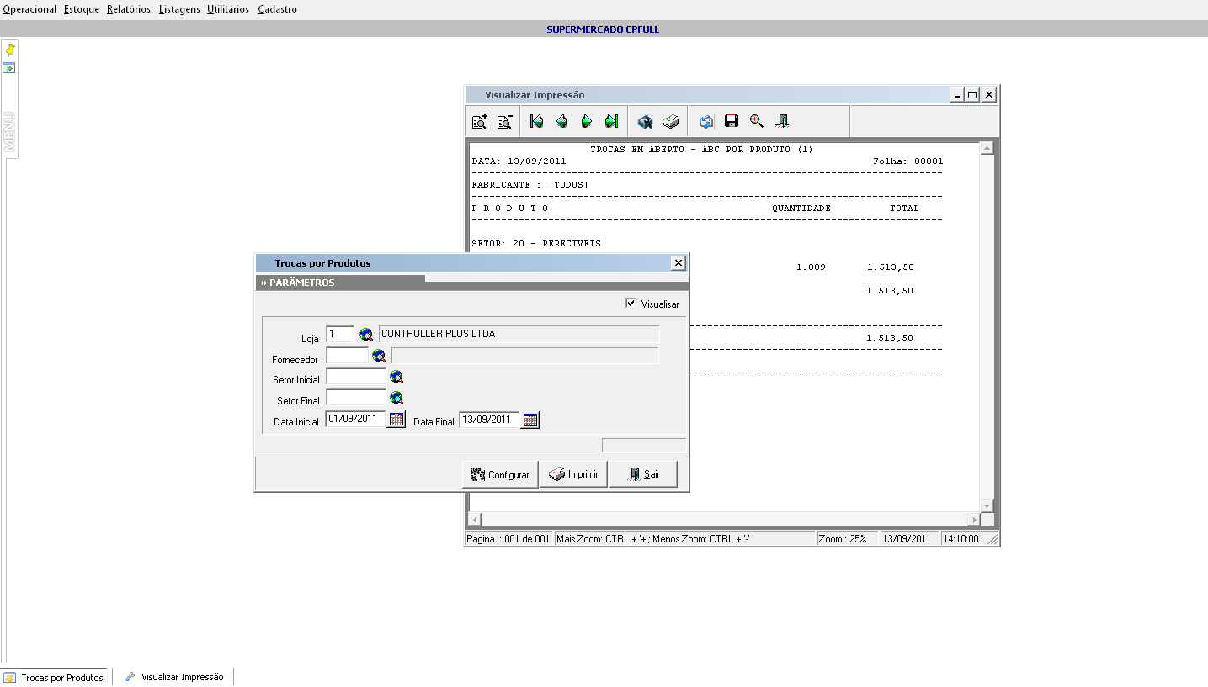The image size is (1208, 687).
Task: Click the refresh/export icon in preview toolbar
Action: tap(706, 122)
